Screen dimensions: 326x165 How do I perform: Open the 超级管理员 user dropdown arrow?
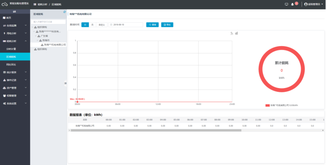coord(322,4)
